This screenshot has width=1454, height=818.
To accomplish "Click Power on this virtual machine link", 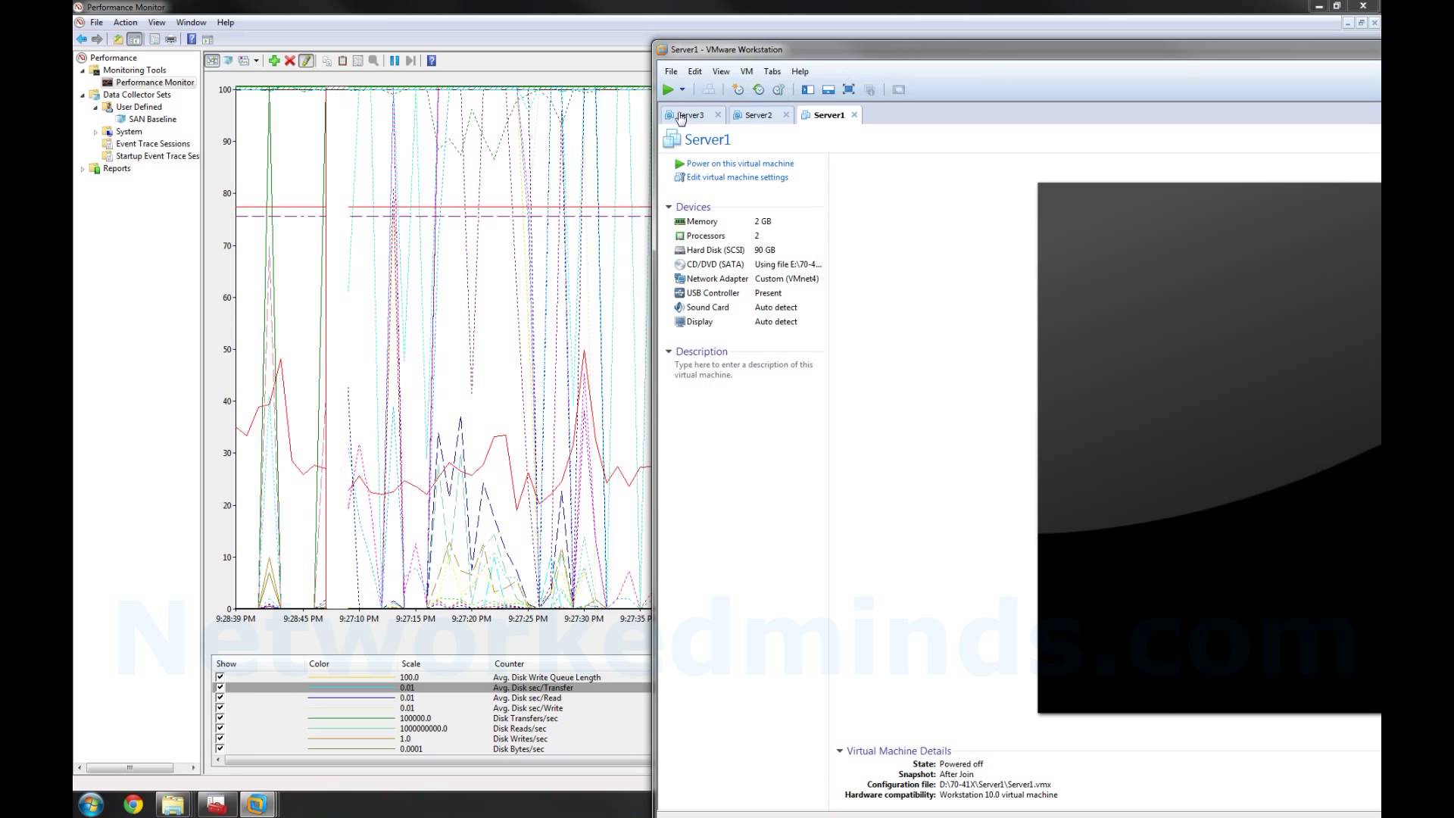I will coord(740,164).
